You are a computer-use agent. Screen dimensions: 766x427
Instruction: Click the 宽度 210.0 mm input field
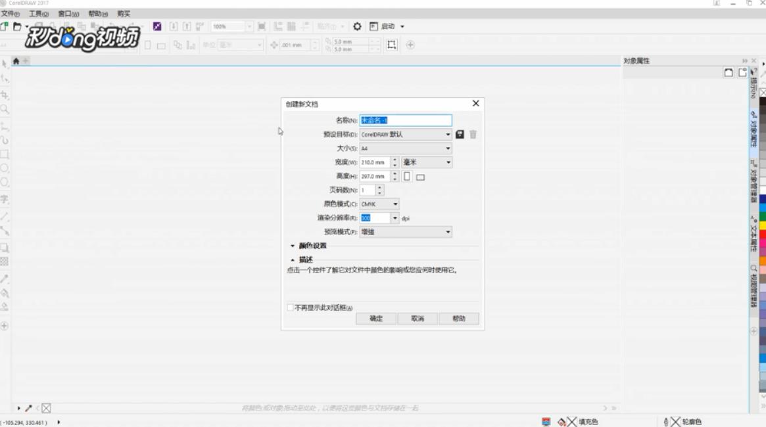[x=375, y=162]
